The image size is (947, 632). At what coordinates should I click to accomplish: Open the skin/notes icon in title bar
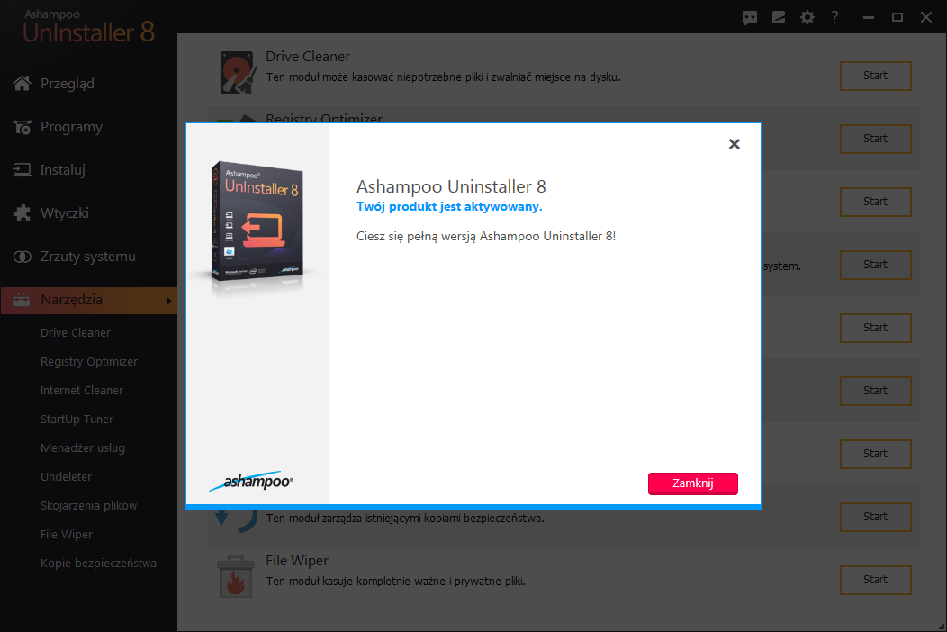[779, 17]
